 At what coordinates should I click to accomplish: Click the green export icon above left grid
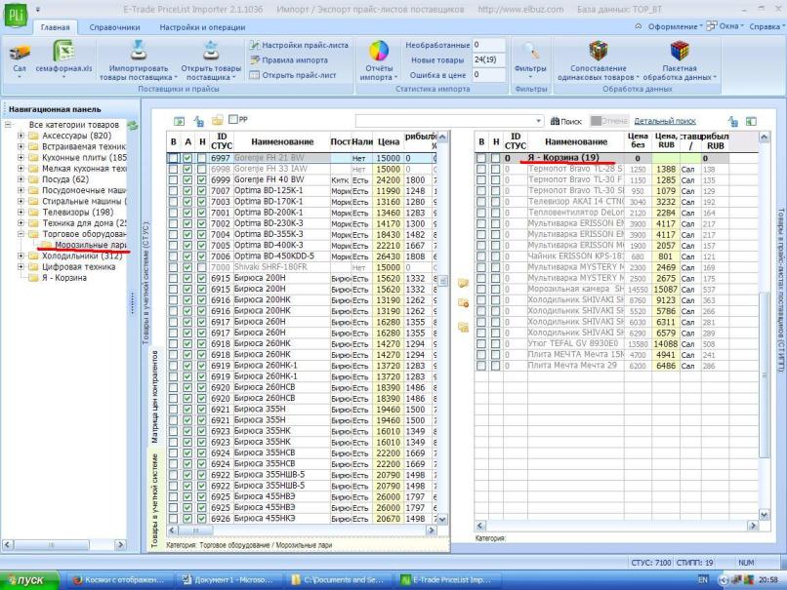click(180, 121)
